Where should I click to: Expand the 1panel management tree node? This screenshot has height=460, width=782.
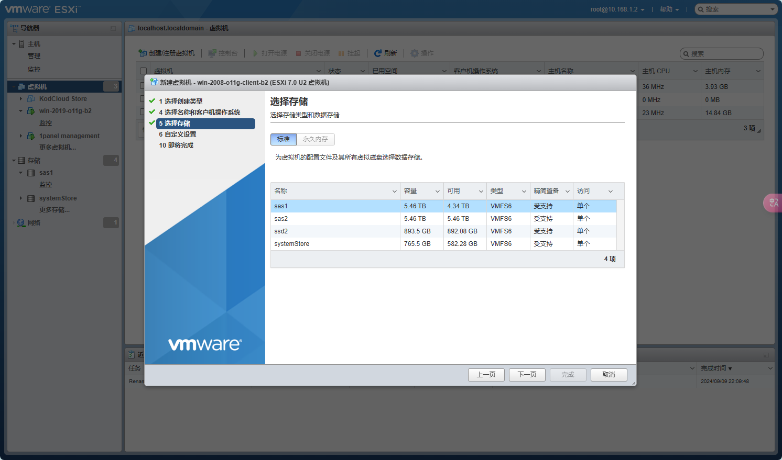21,136
